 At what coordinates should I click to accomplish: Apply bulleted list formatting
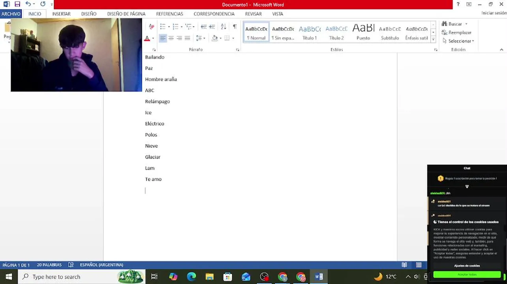(163, 26)
